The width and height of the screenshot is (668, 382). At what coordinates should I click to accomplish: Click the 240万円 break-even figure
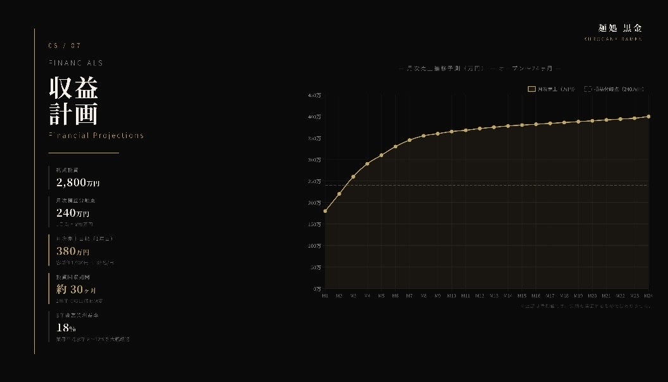73,213
